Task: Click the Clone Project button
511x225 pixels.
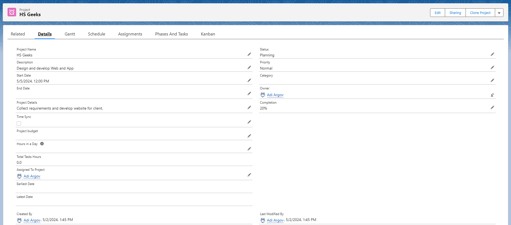Action: tap(480, 13)
